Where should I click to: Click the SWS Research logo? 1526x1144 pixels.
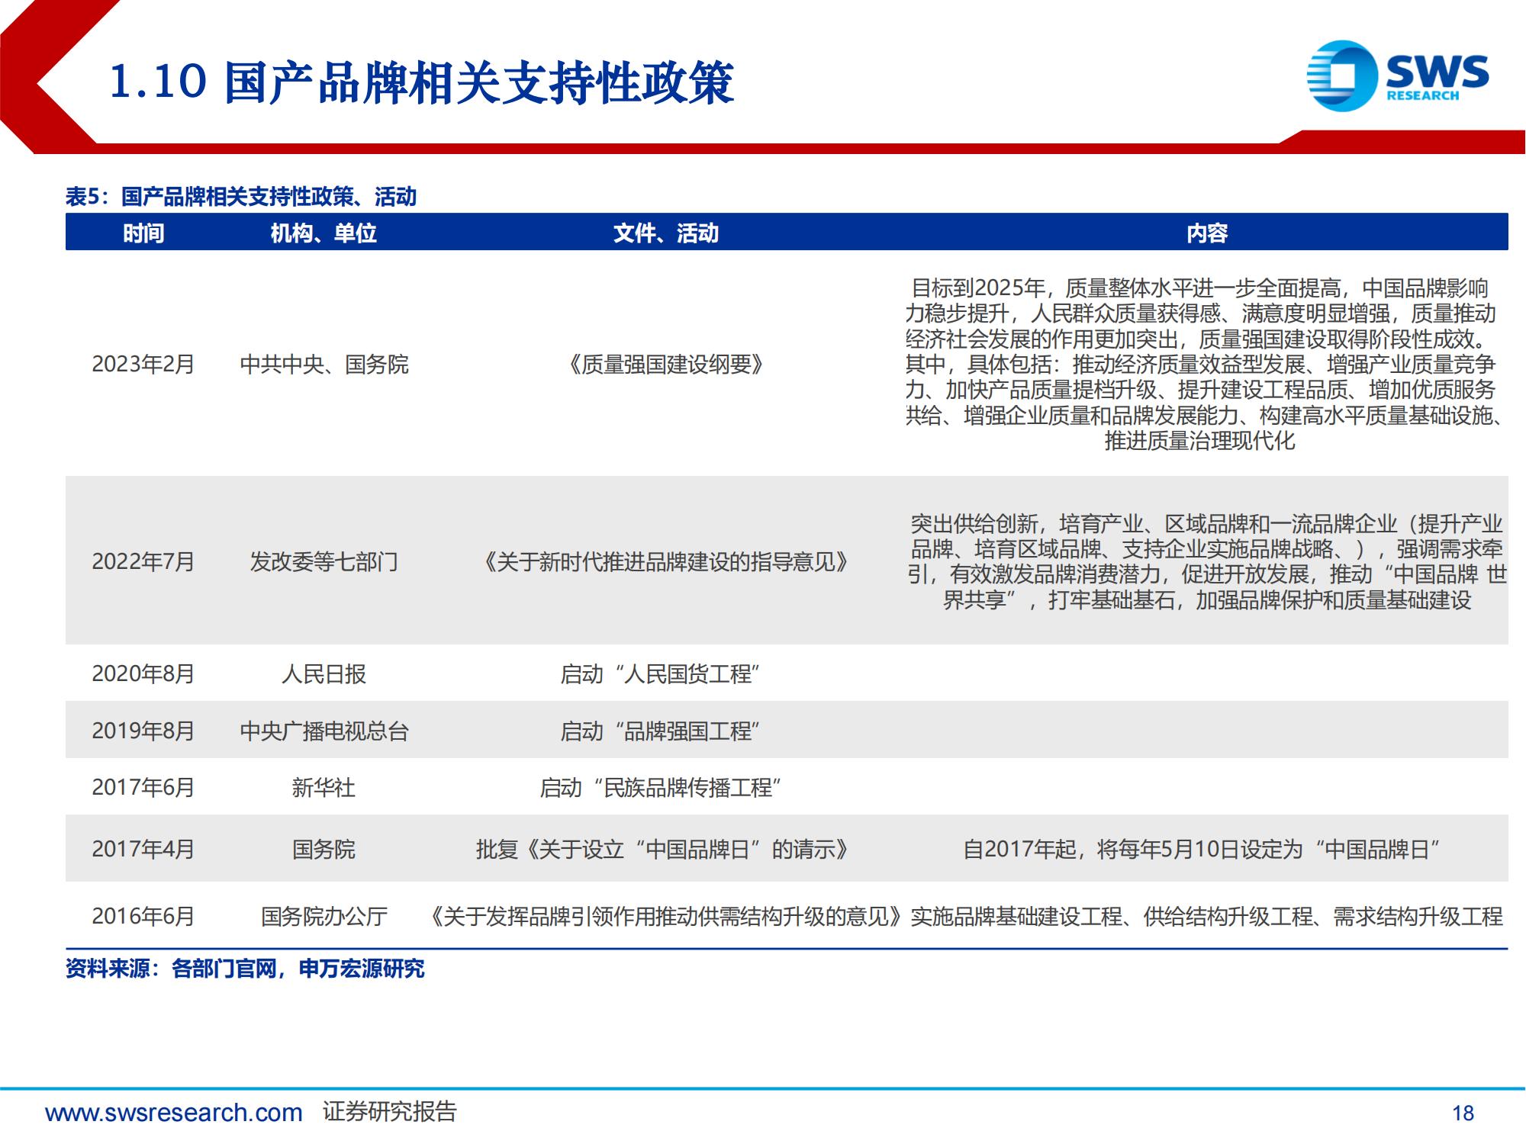[x=1396, y=76]
